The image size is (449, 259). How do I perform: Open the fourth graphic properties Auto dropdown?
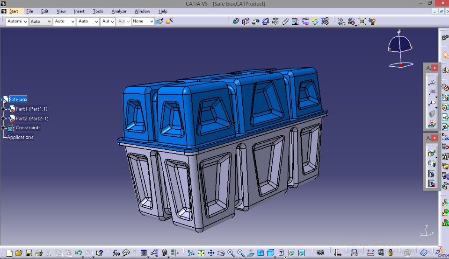click(x=88, y=21)
